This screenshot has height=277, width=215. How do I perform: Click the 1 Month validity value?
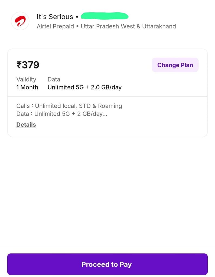tap(27, 87)
